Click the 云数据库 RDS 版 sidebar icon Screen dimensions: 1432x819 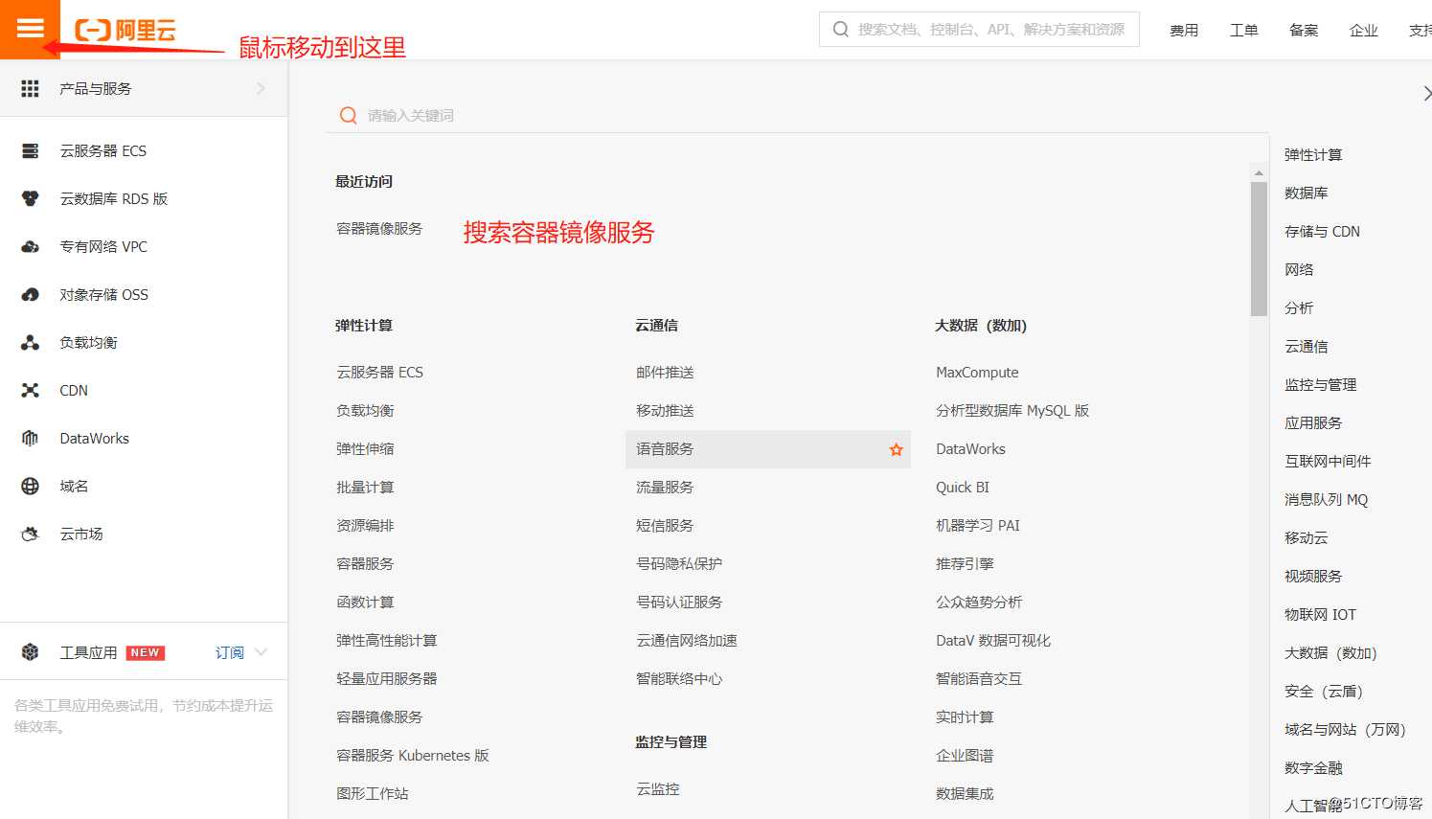[x=31, y=198]
